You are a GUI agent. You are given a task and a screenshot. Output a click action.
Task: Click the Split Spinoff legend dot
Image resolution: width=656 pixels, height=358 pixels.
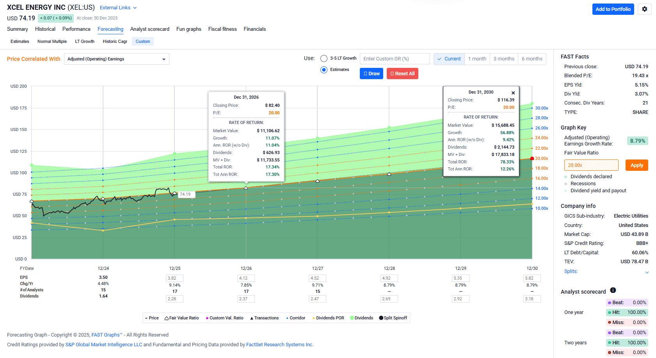(x=381, y=318)
